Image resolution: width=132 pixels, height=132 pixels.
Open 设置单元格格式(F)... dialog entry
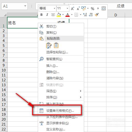coord(61,111)
